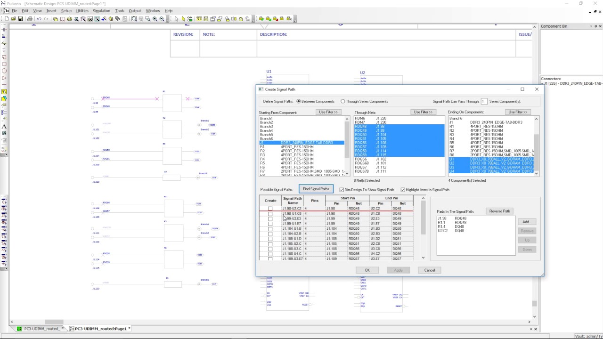603x339 pixels.
Task: Uncheck Dim Design To Show Signal Path
Action: click(x=342, y=190)
